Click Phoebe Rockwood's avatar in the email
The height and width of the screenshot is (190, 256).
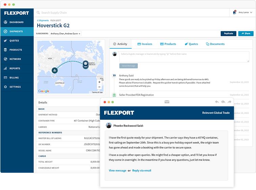point(109,125)
